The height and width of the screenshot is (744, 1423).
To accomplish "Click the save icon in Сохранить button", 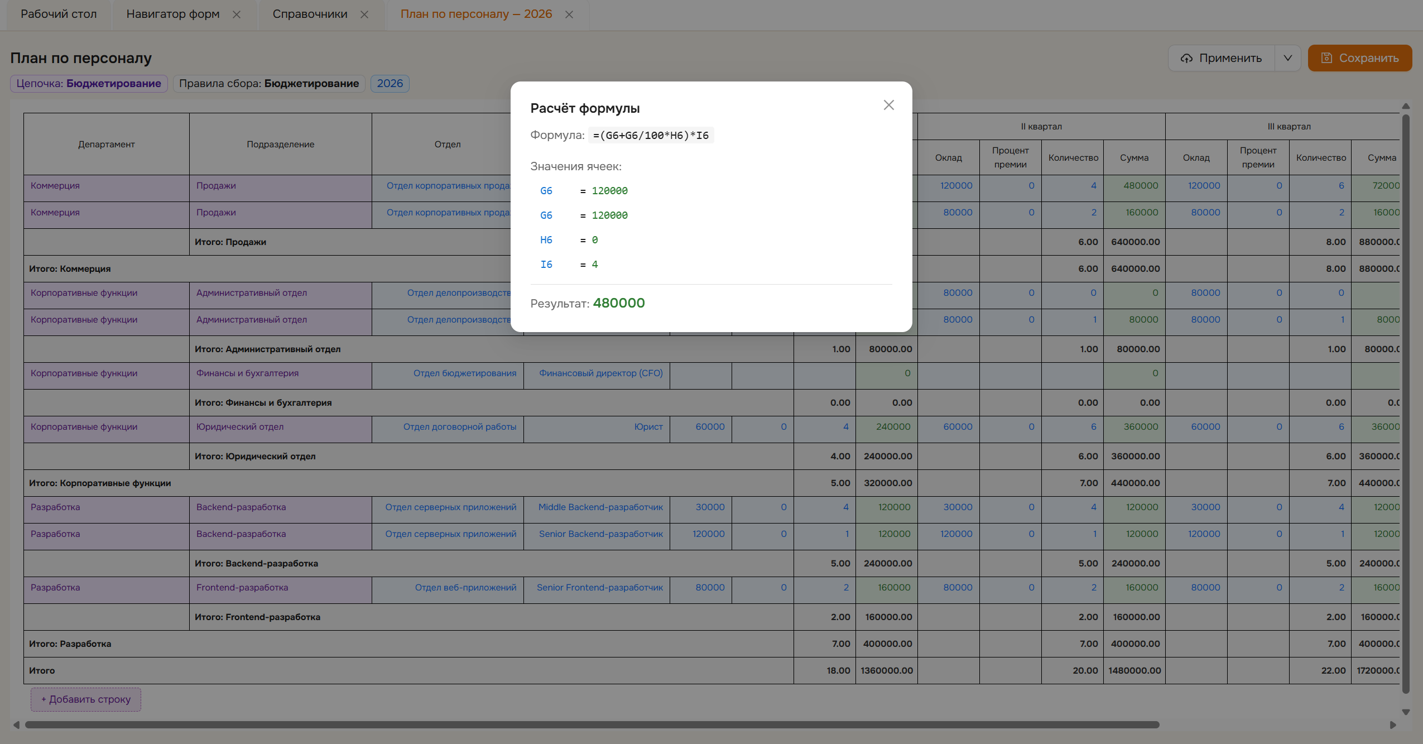I will (1326, 58).
